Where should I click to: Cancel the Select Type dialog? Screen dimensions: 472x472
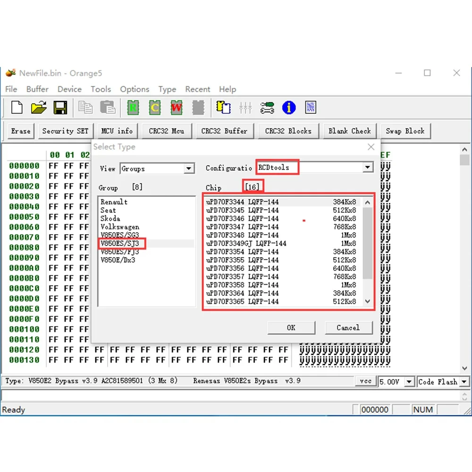tap(349, 328)
